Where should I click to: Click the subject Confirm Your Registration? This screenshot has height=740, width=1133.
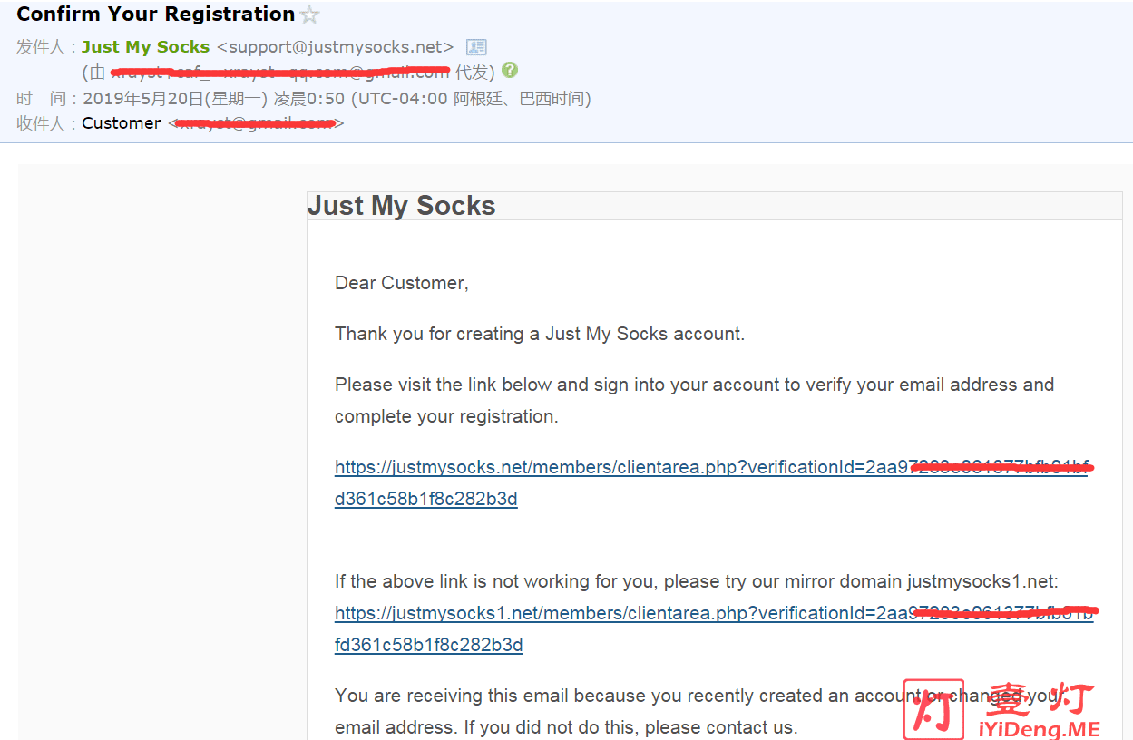point(156,15)
